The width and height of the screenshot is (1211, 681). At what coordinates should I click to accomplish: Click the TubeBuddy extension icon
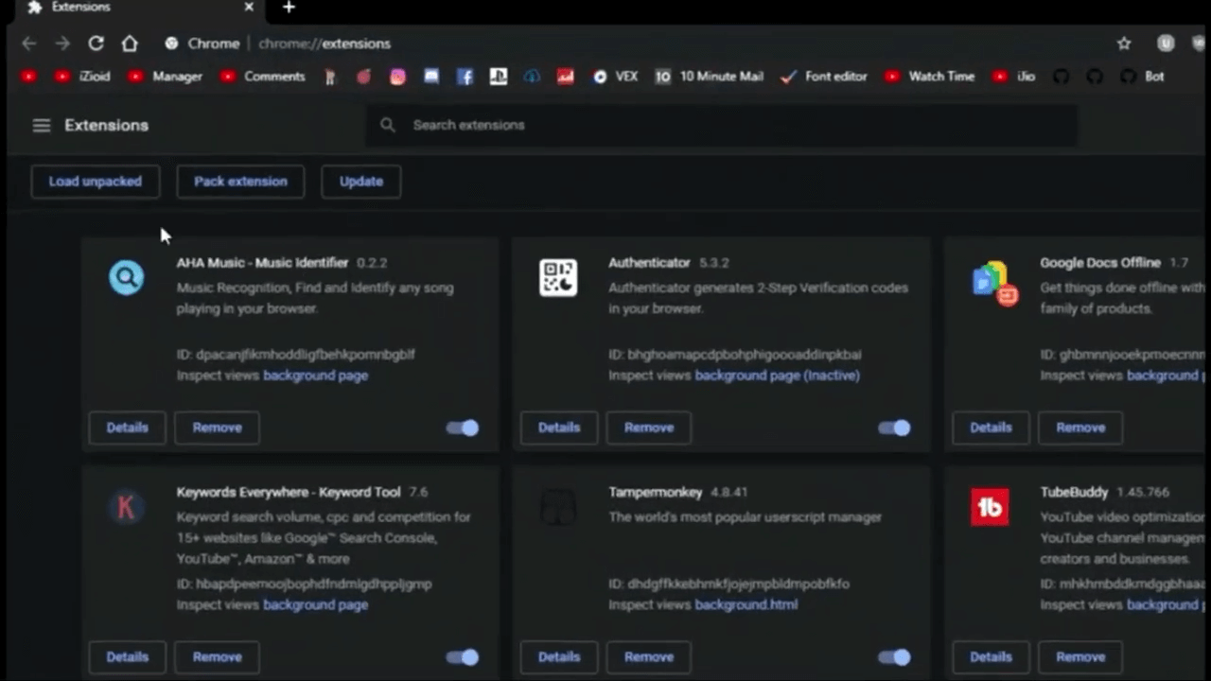point(990,508)
